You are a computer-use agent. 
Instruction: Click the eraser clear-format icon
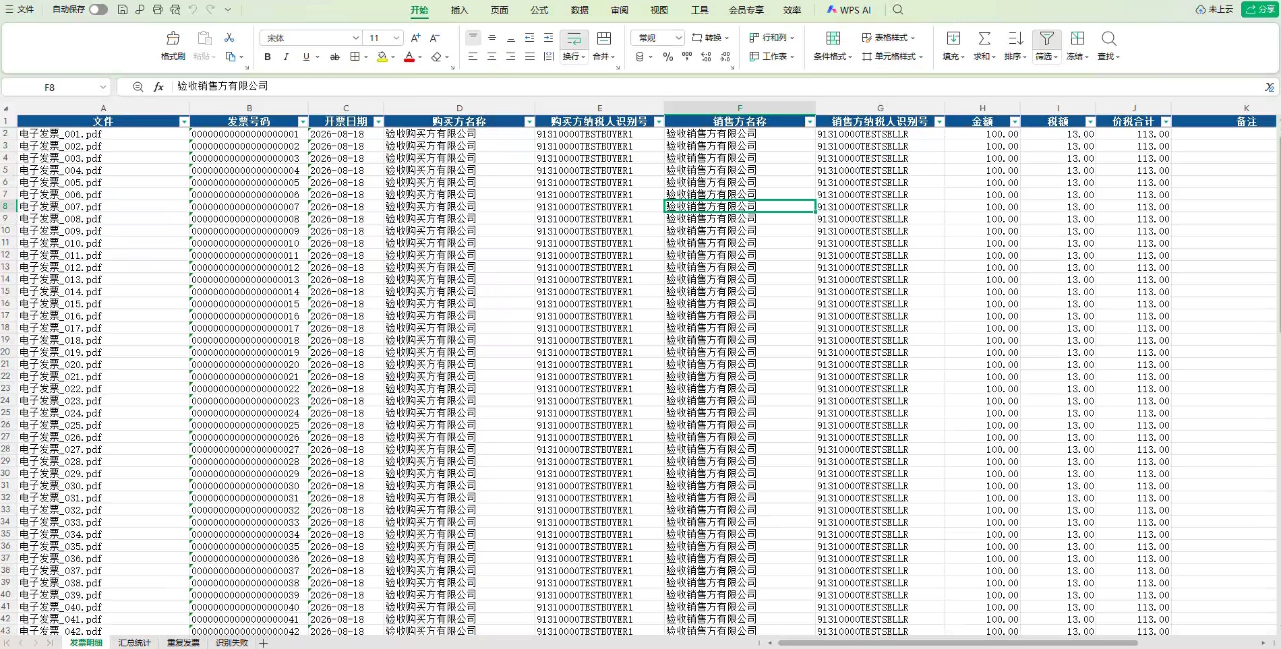pyautogui.click(x=437, y=57)
